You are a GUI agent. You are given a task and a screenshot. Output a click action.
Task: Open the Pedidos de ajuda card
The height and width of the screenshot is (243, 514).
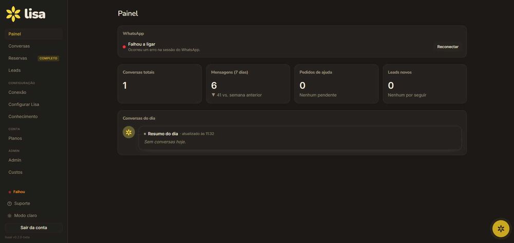tap(336, 84)
